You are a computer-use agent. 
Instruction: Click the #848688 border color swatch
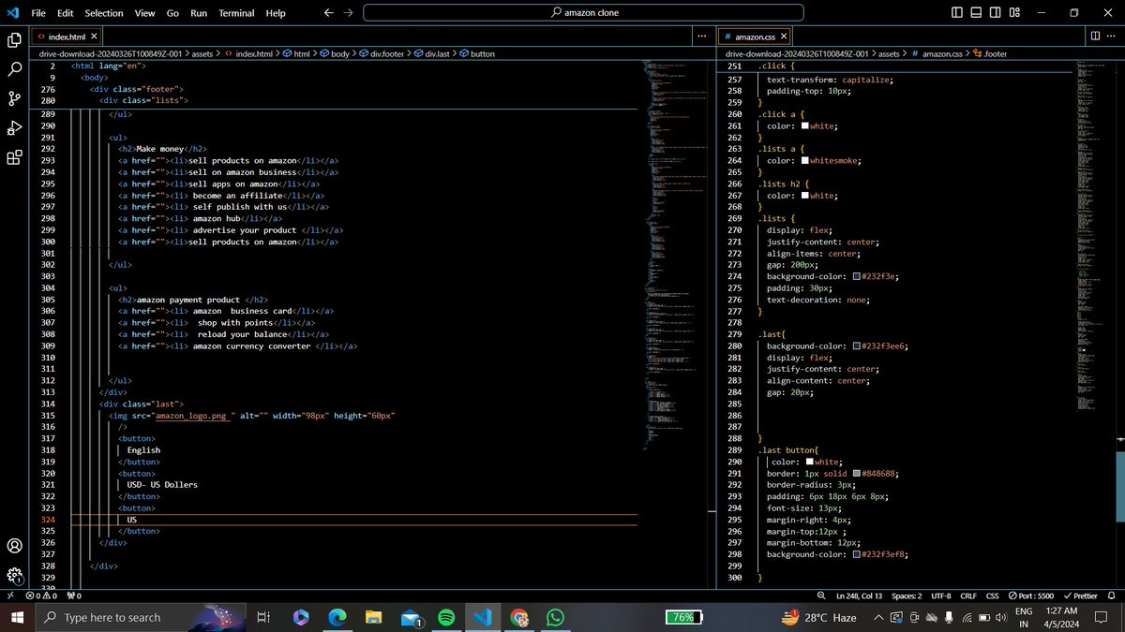click(x=857, y=474)
